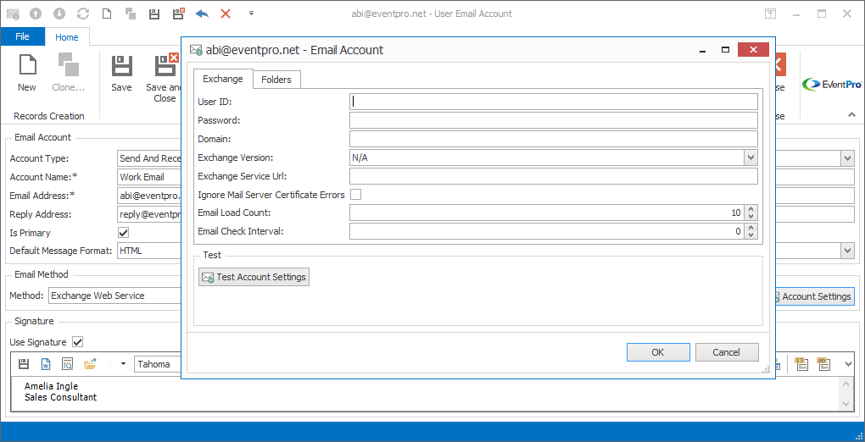Viewport: 865px width, 442px height.
Task: Expand the small arrow beside the signature folder icon
Action: (x=123, y=364)
